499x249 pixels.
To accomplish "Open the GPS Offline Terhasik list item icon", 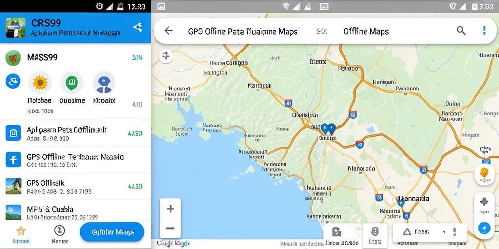I will [x=13, y=160].
